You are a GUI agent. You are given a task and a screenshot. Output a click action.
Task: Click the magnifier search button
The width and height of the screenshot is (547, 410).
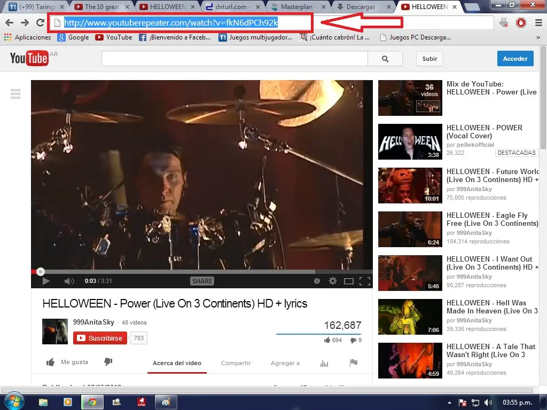[385, 59]
